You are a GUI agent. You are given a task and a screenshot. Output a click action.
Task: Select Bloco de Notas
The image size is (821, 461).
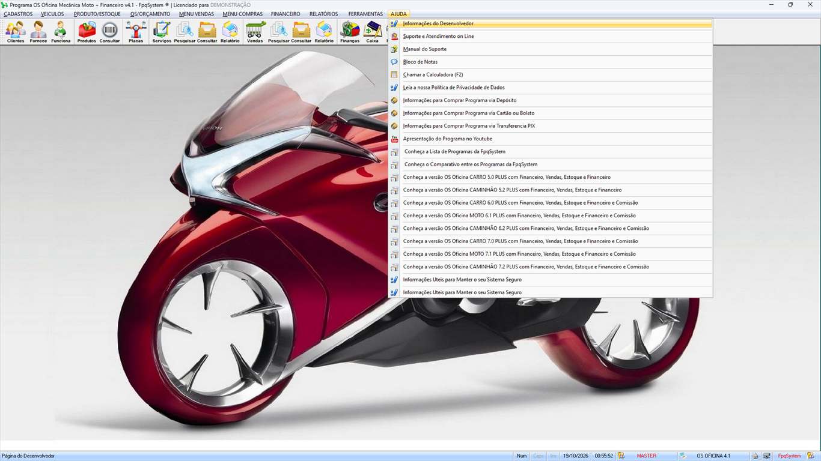click(551, 62)
